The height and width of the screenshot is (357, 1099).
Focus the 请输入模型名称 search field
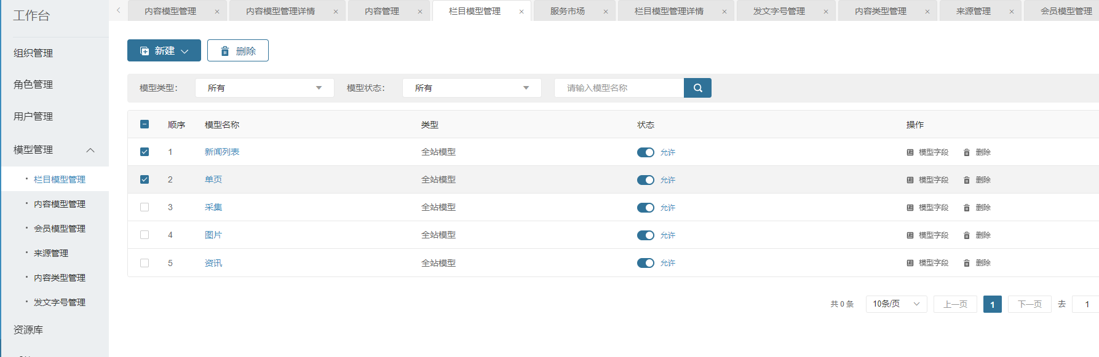coord(618,88)
